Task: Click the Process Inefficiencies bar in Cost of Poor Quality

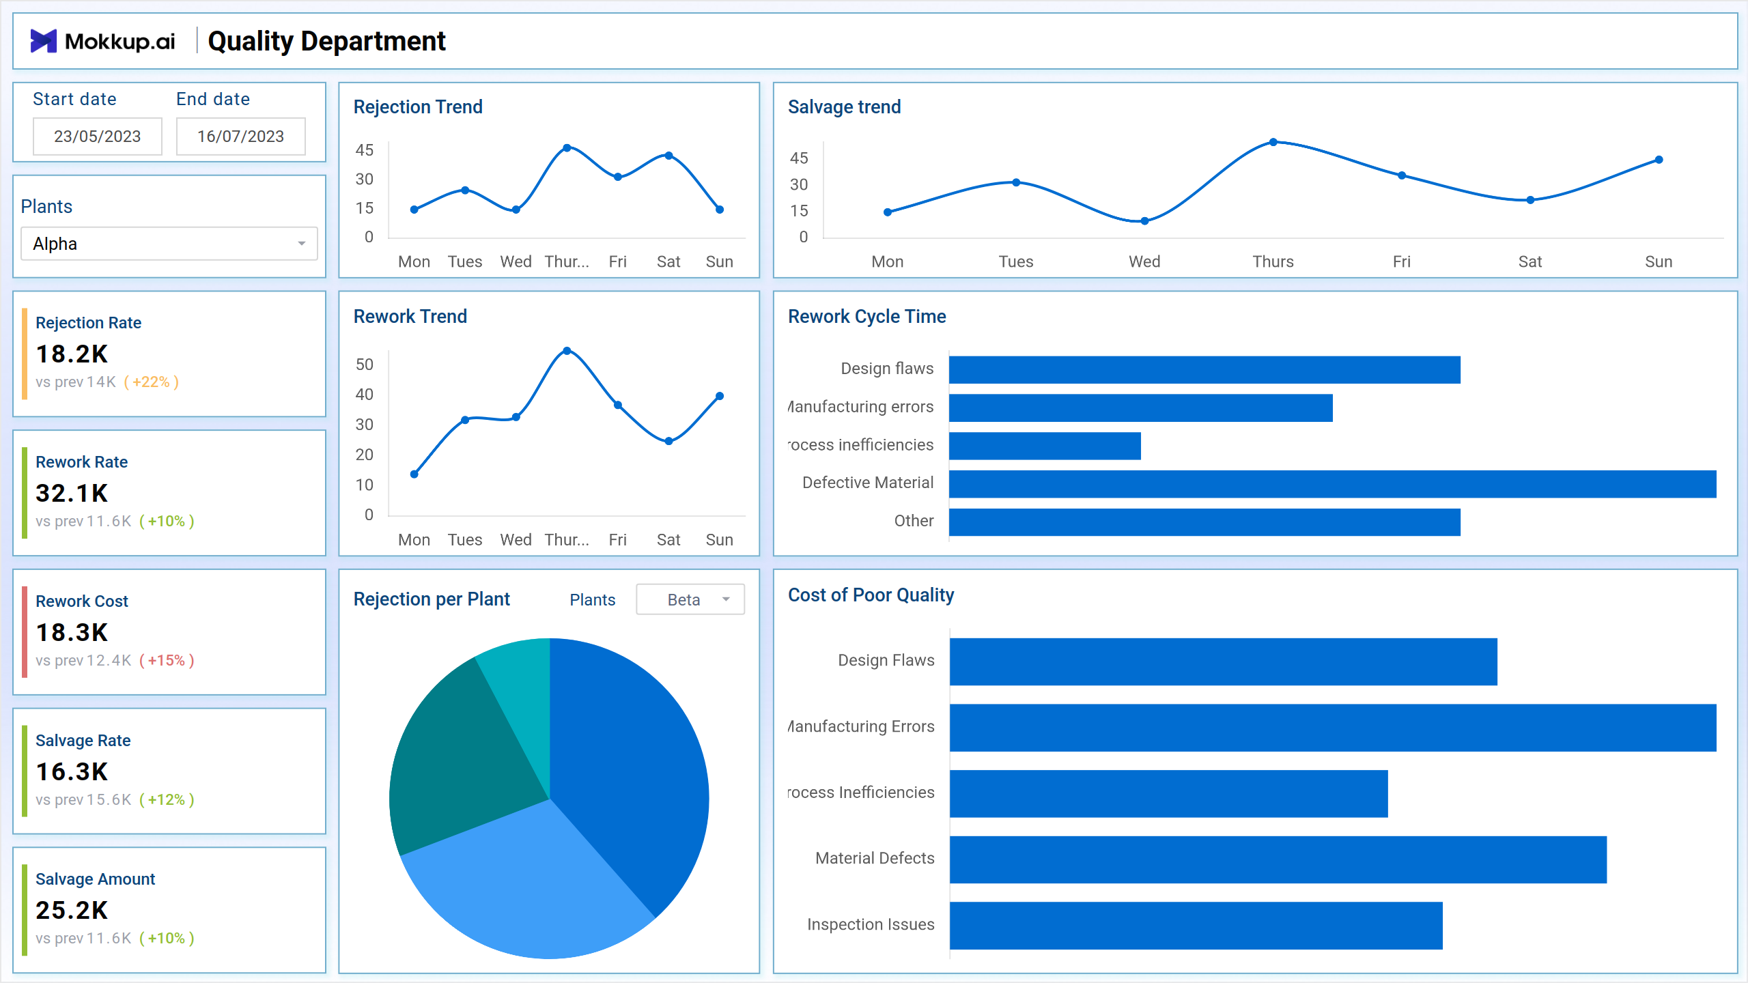Action: point(1168,794)
